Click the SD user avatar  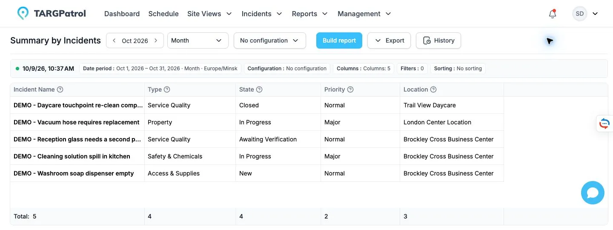[x=580, y=14]
